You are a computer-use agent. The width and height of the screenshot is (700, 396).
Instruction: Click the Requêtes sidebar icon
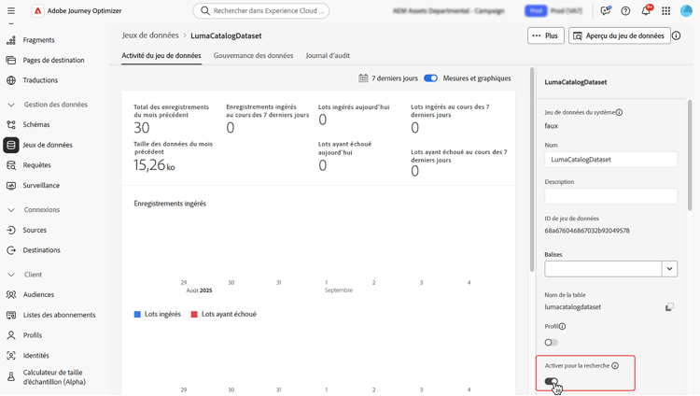(11, 165)
